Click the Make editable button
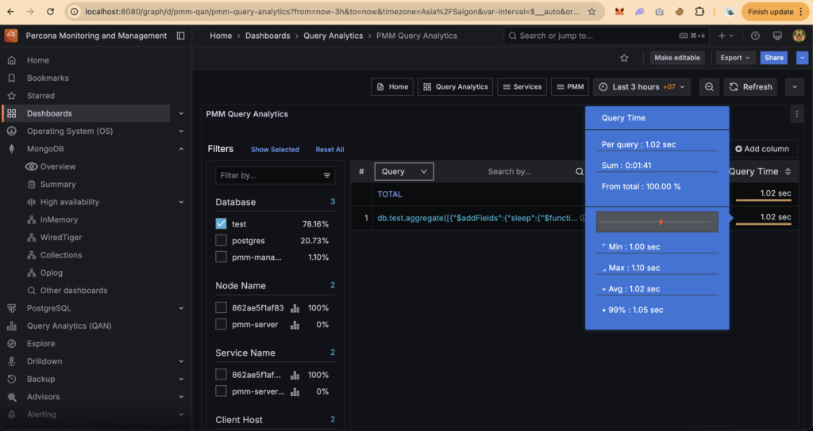Image resolution: width=813 pixels, height=431 pixels. tap(677, 58)
